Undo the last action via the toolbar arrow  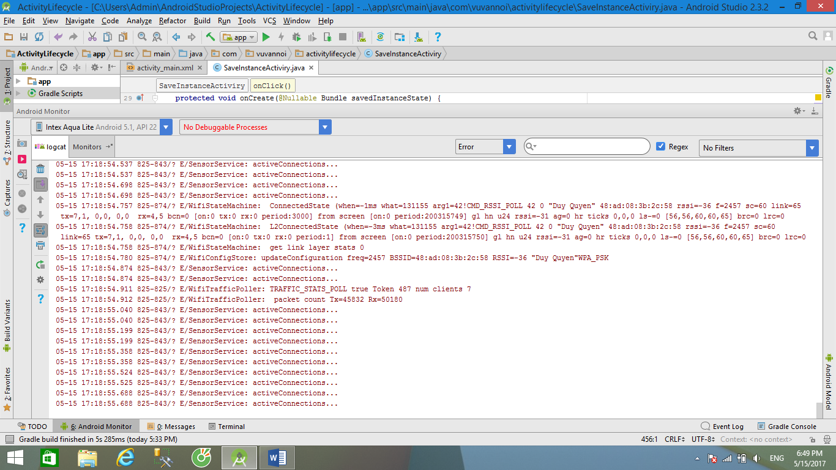click(58, 37)
